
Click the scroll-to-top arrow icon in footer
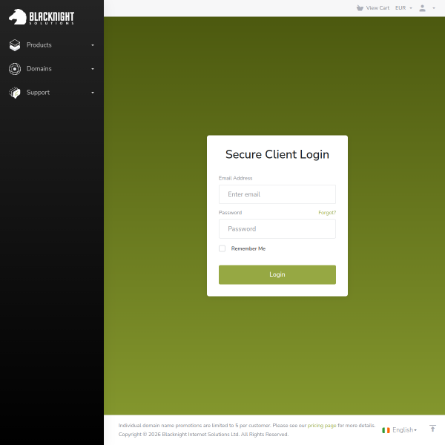click(x=432, y=428)
